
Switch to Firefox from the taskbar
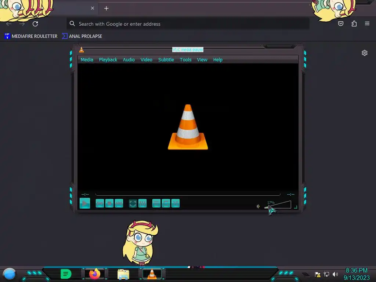tap(95, 274)
